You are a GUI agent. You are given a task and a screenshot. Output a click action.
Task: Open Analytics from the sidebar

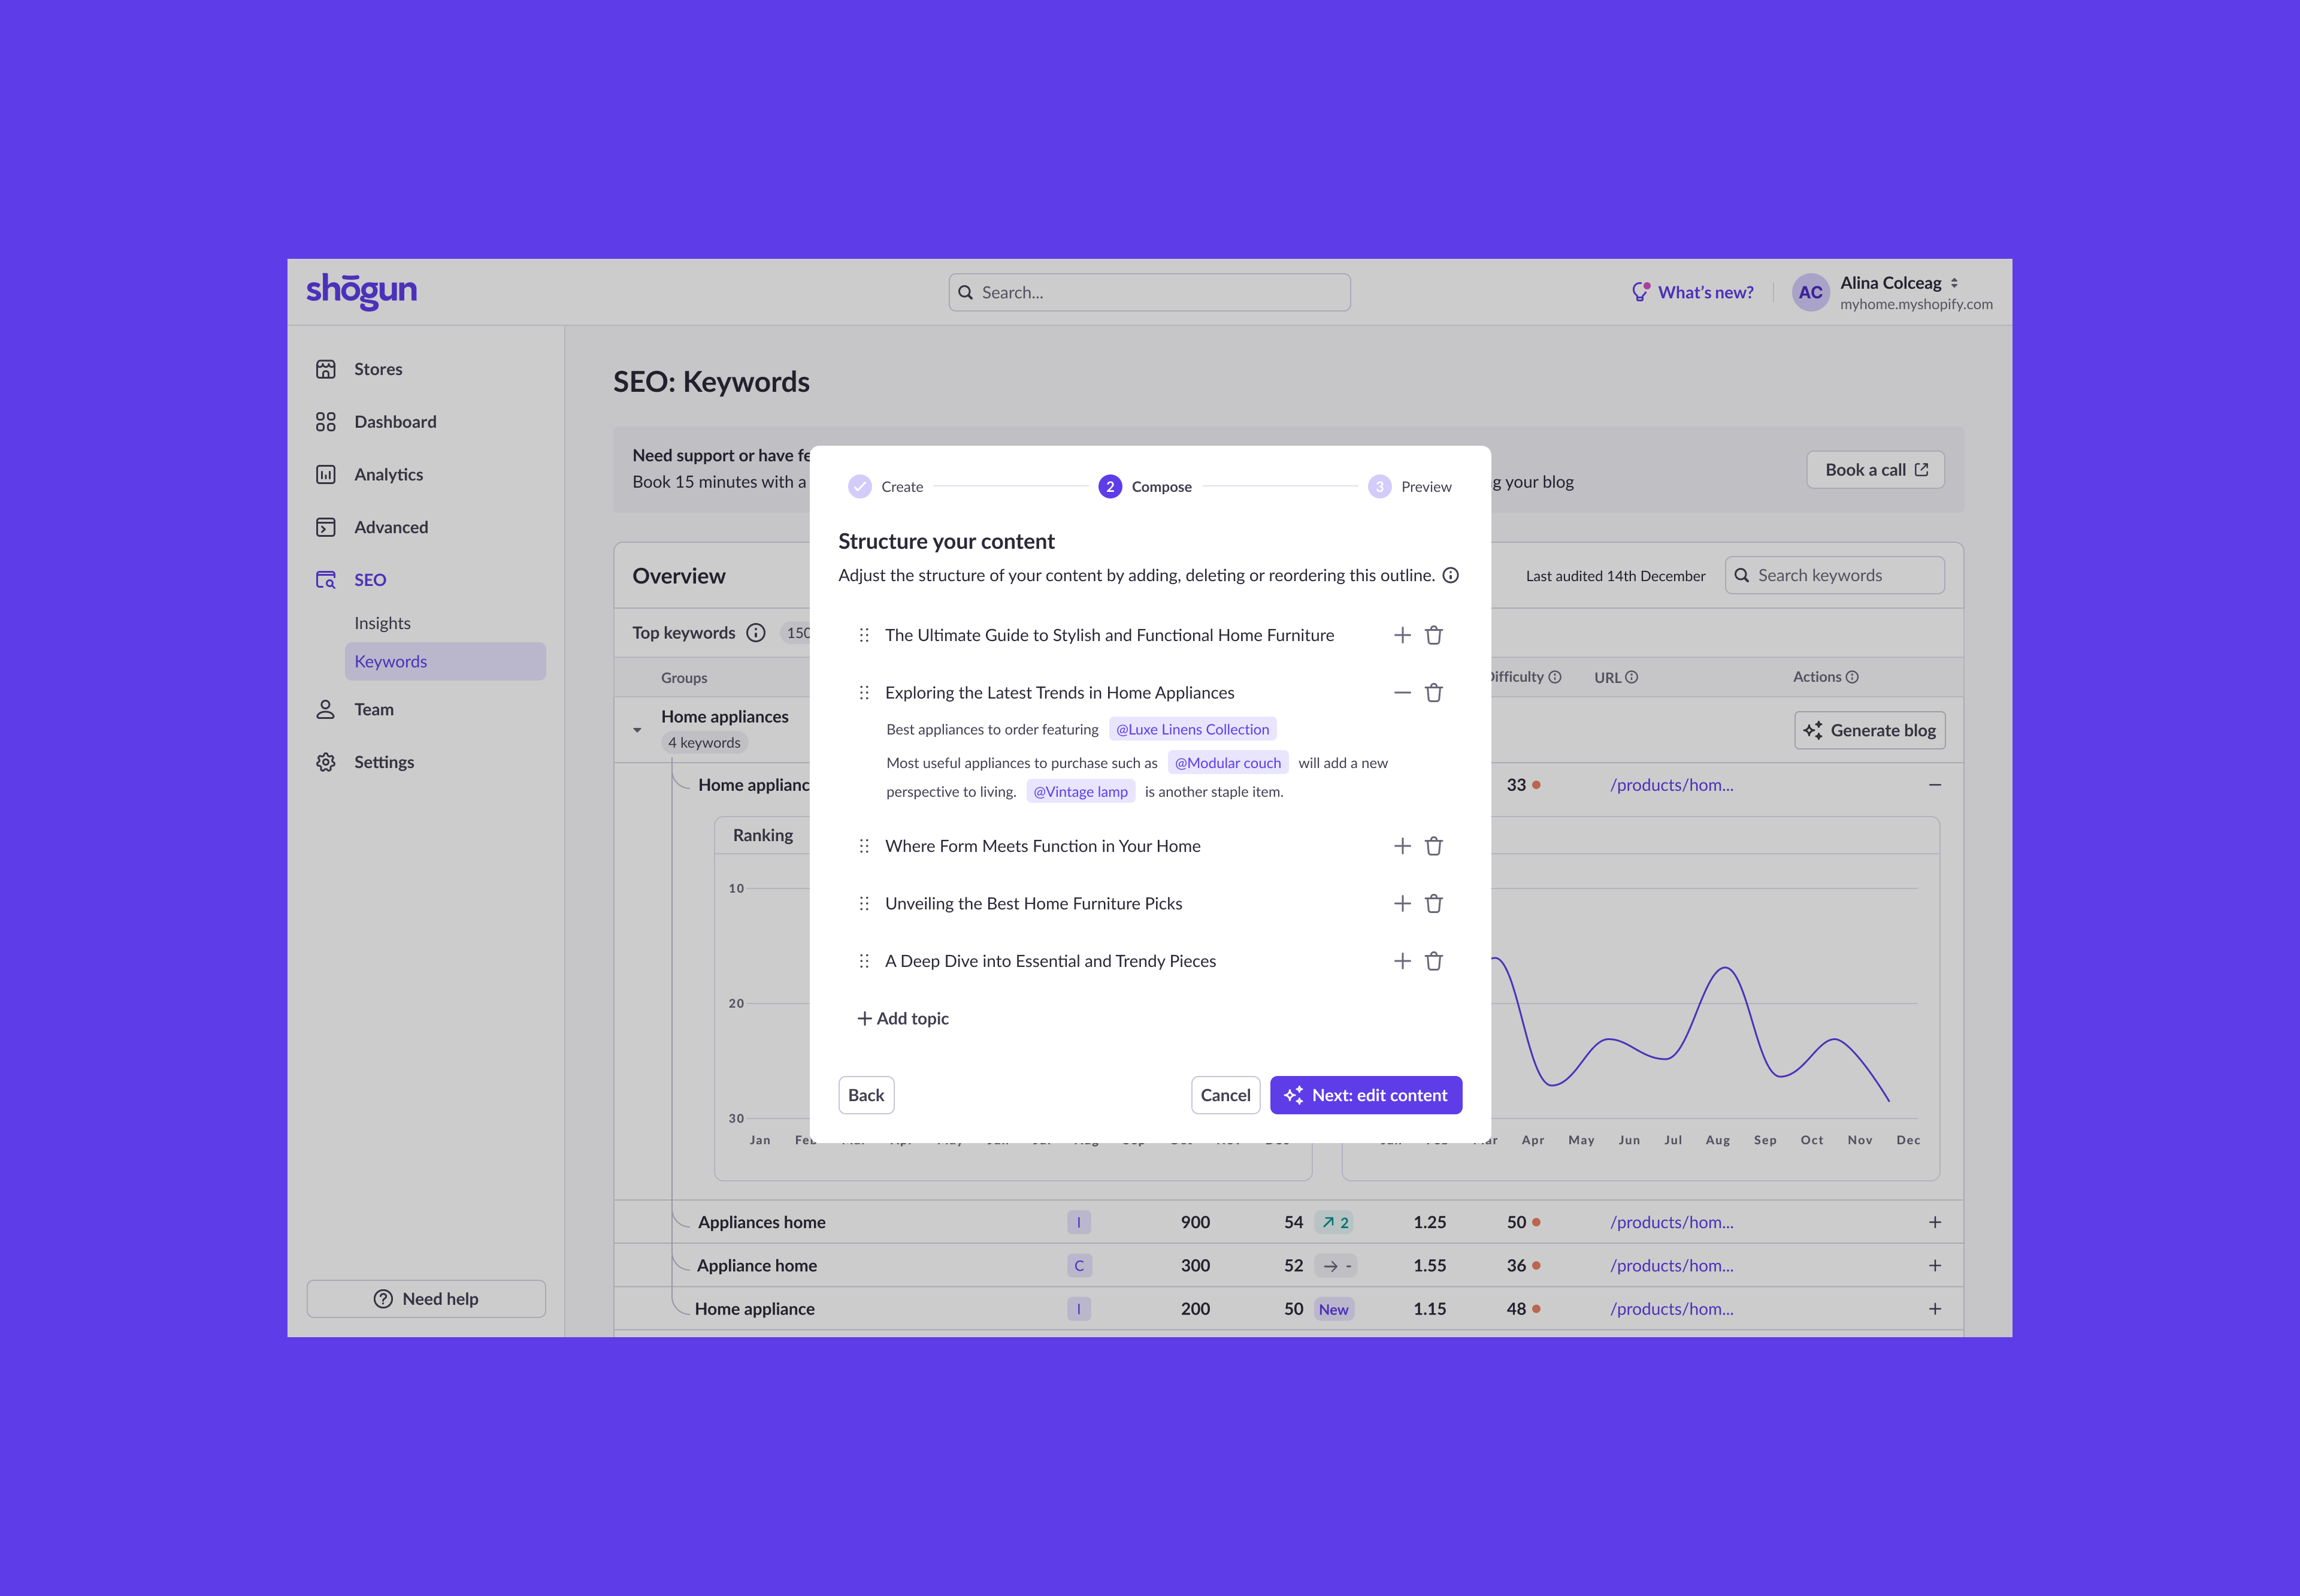(388, 474)
